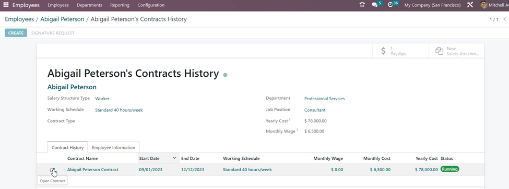Click the dollar Payslips icon
The width and height of the screenshot is (509, 189).
(383, 51)
